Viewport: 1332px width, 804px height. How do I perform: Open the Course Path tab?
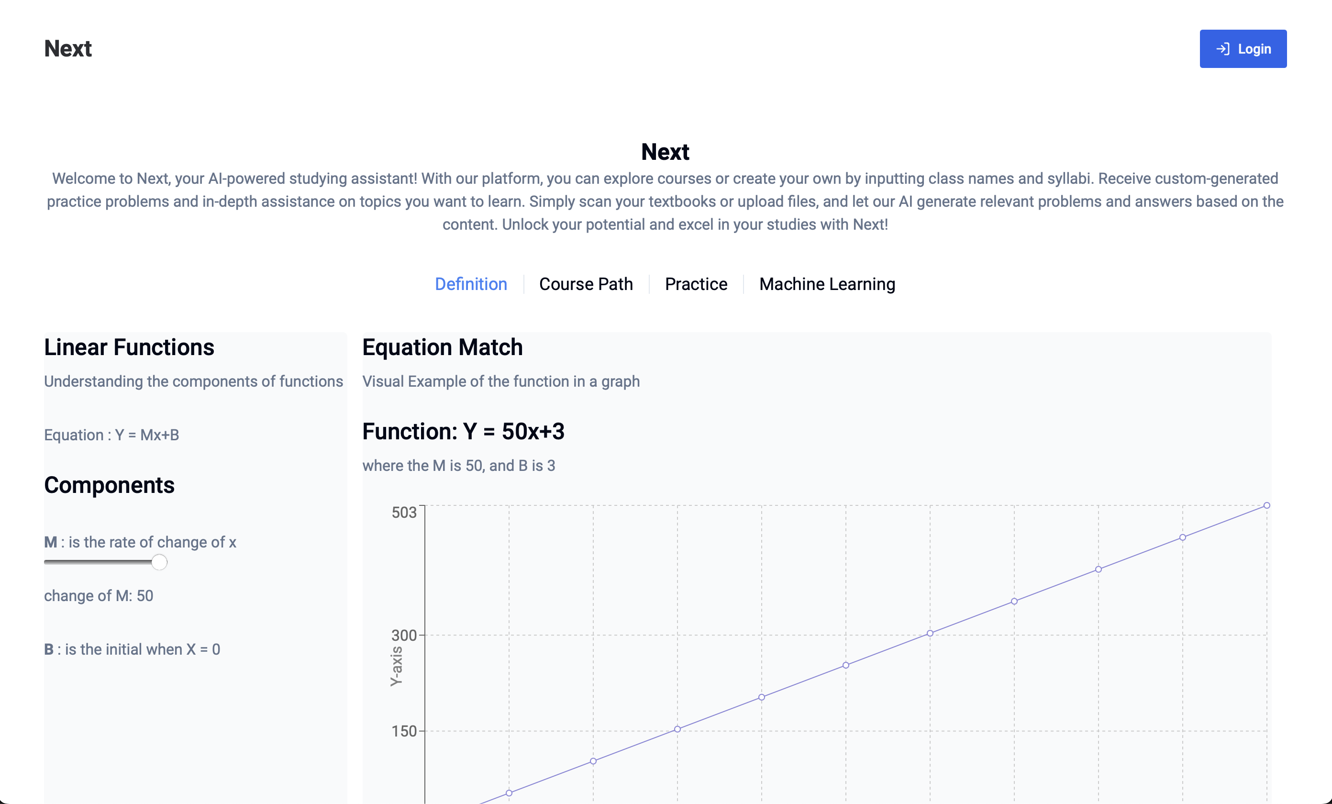(x=586, y=284)
